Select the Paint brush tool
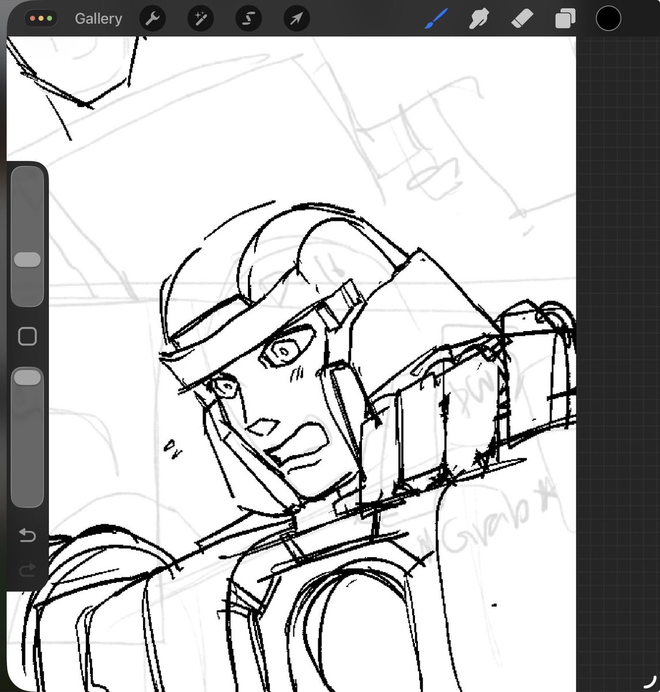Screen dimensions: 660x692 437,18
